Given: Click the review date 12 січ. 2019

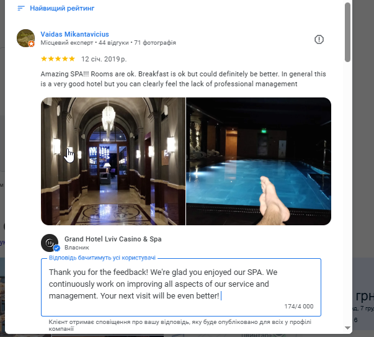Looking at the screenshot, I should [x=104, y=59].
